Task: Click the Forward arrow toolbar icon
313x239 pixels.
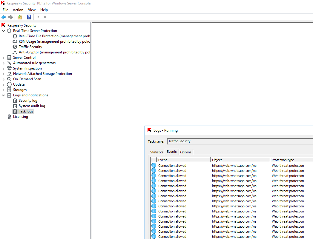Action: [10, 17]
